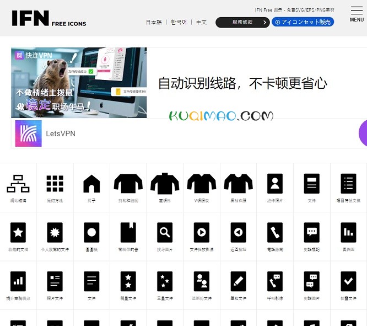Select the magnifier search document icon
This screenshot has height=326, width=367.
coord(165,232)
